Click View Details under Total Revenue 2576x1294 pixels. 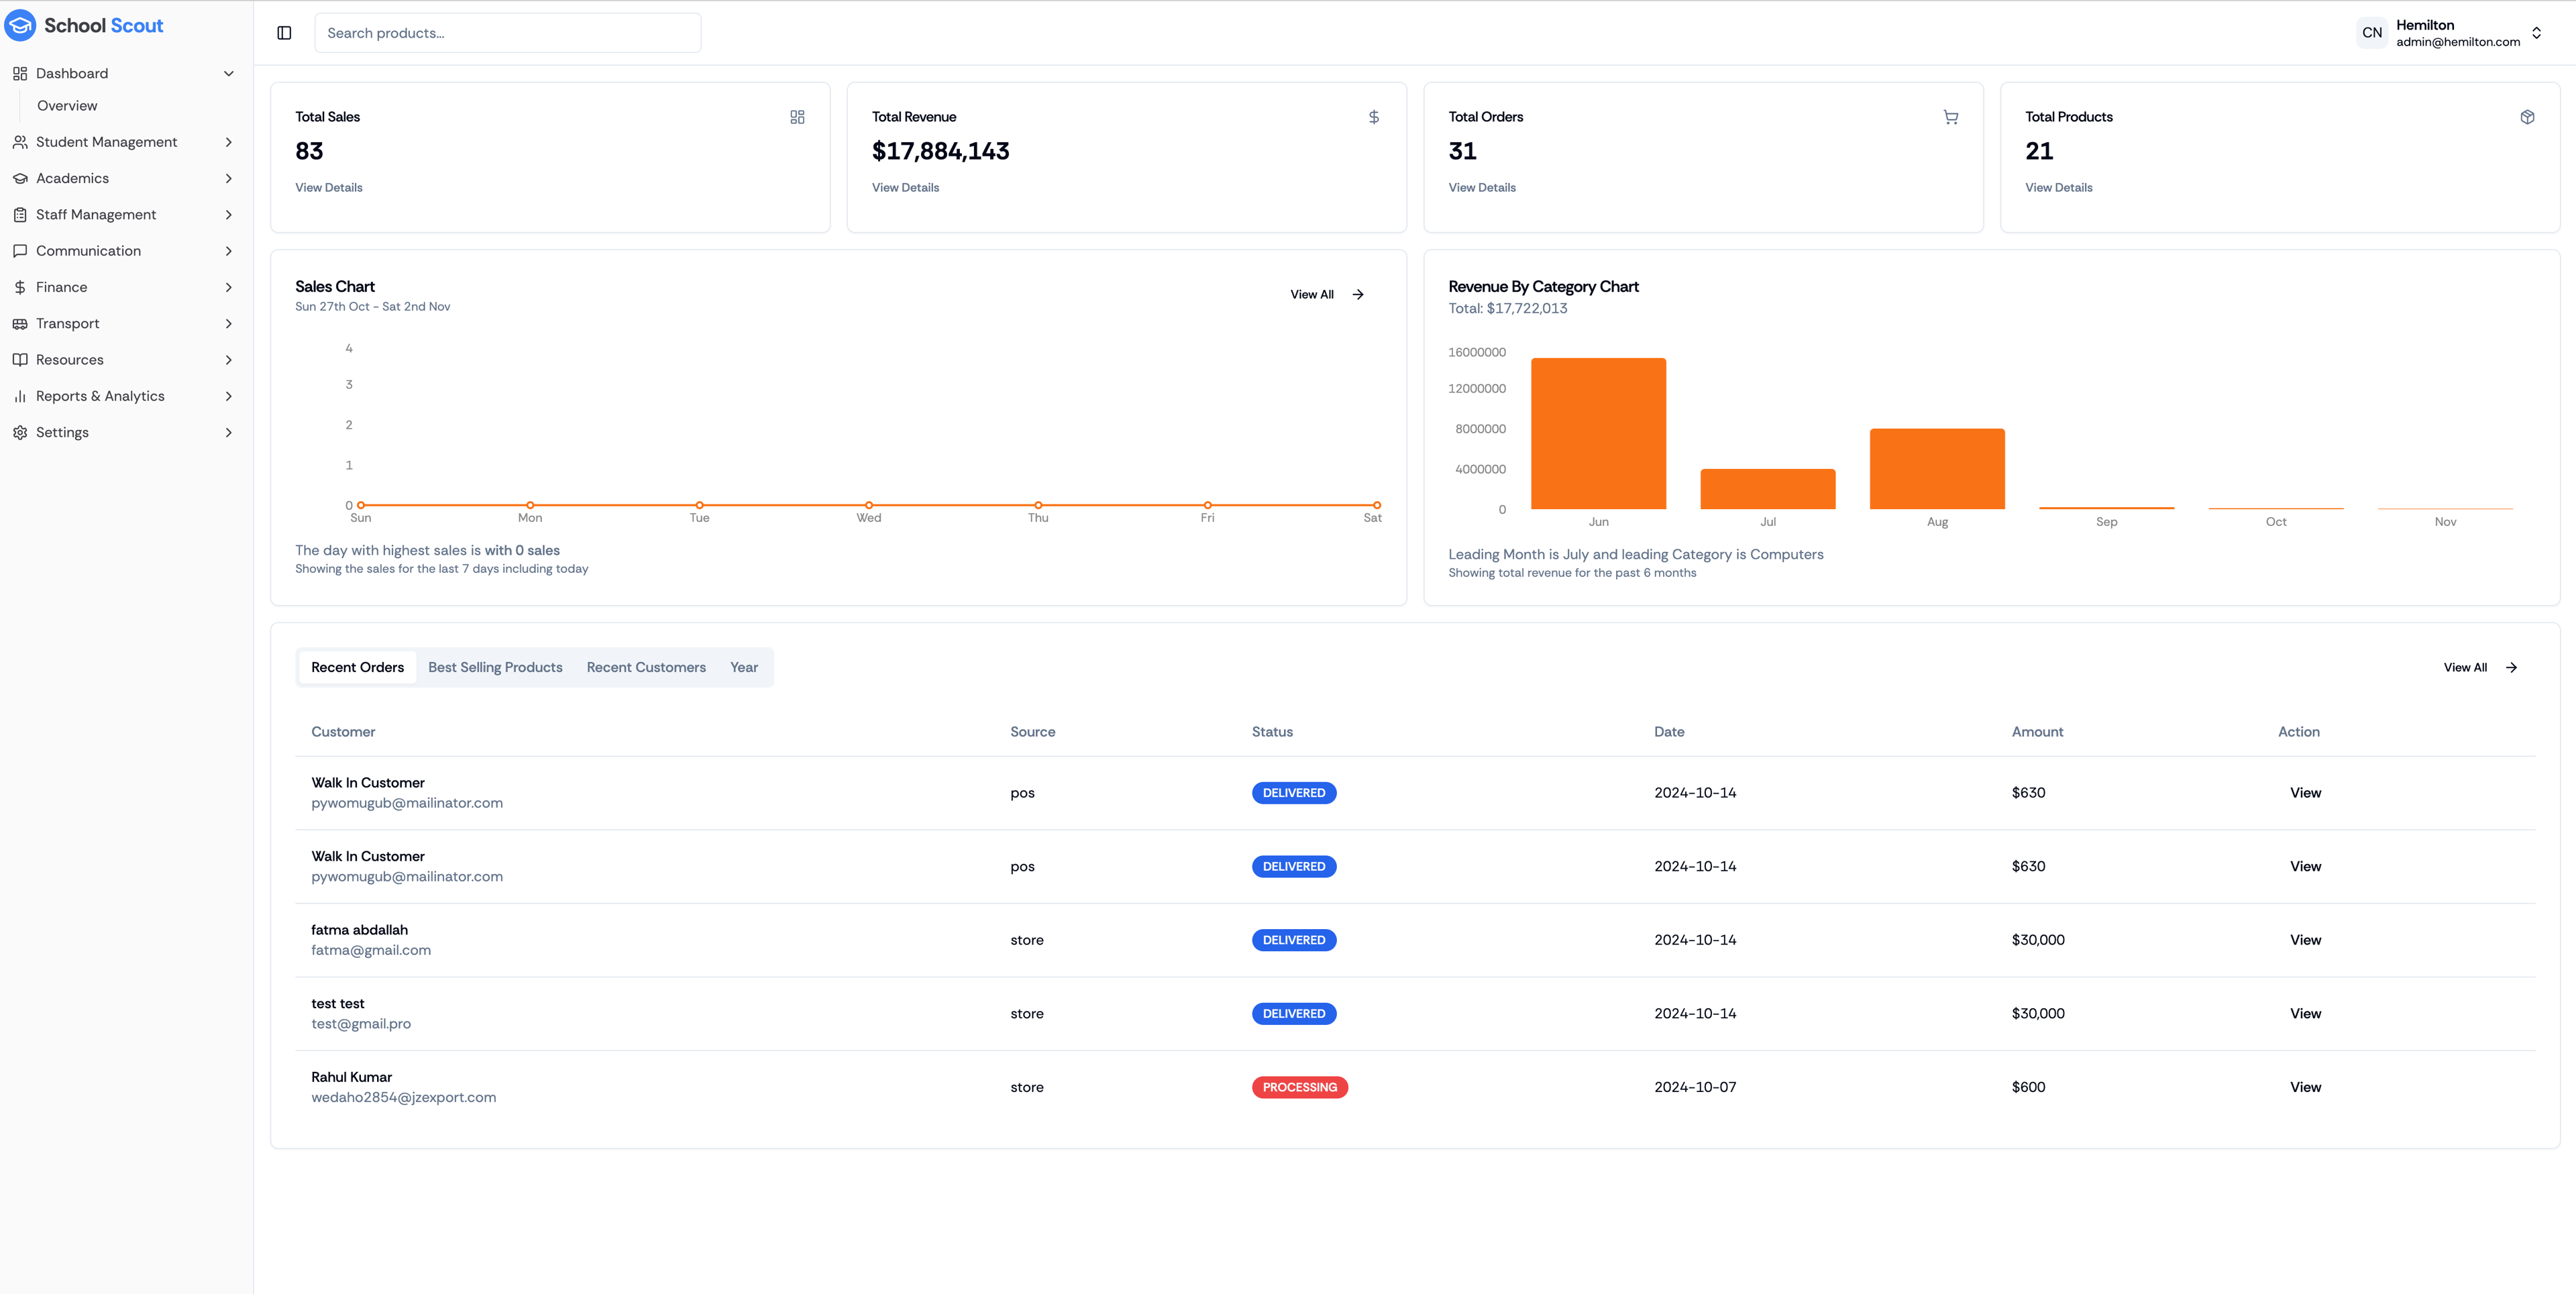904,187
